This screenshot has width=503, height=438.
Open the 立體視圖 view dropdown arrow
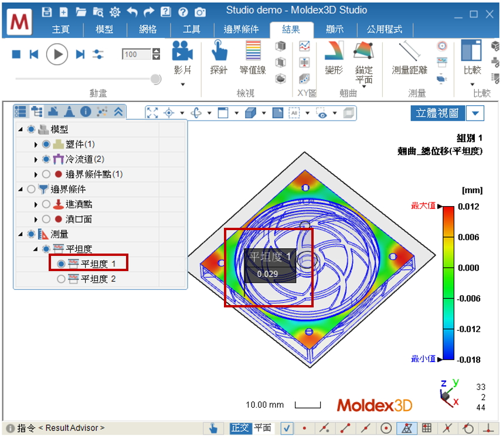(475, 114)
